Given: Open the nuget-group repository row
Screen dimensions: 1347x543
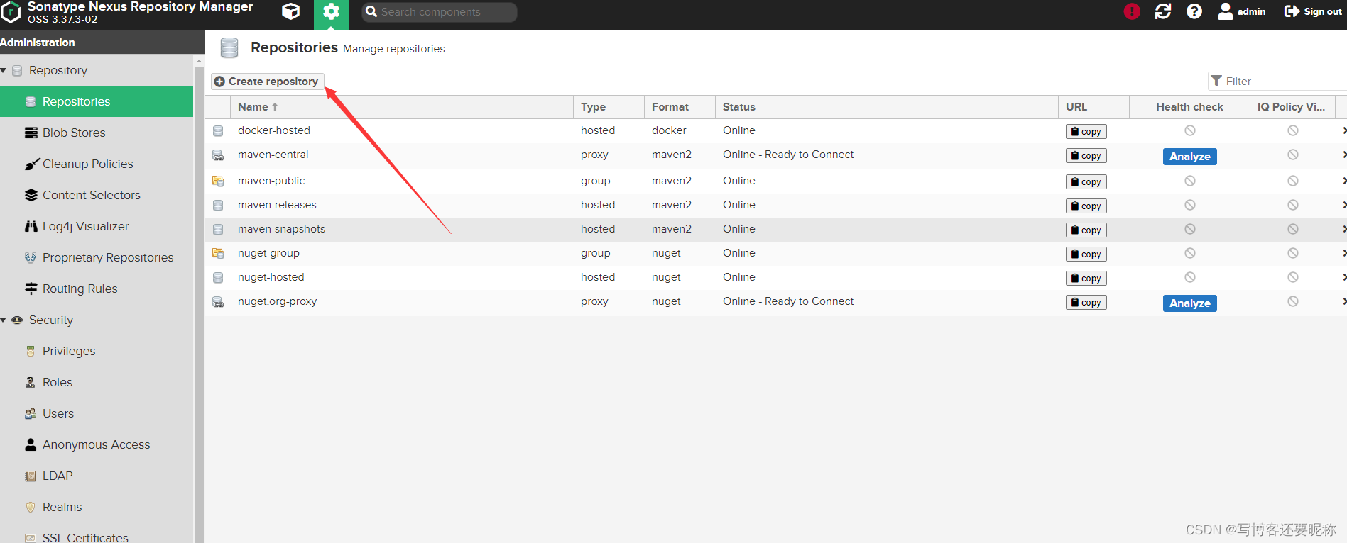Looking at the screenshot, I should tap(775, 253).
